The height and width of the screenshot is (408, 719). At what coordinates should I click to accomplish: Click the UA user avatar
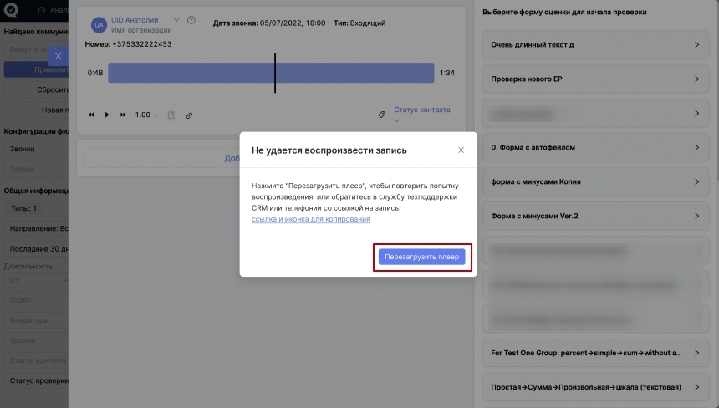point(98,24)
